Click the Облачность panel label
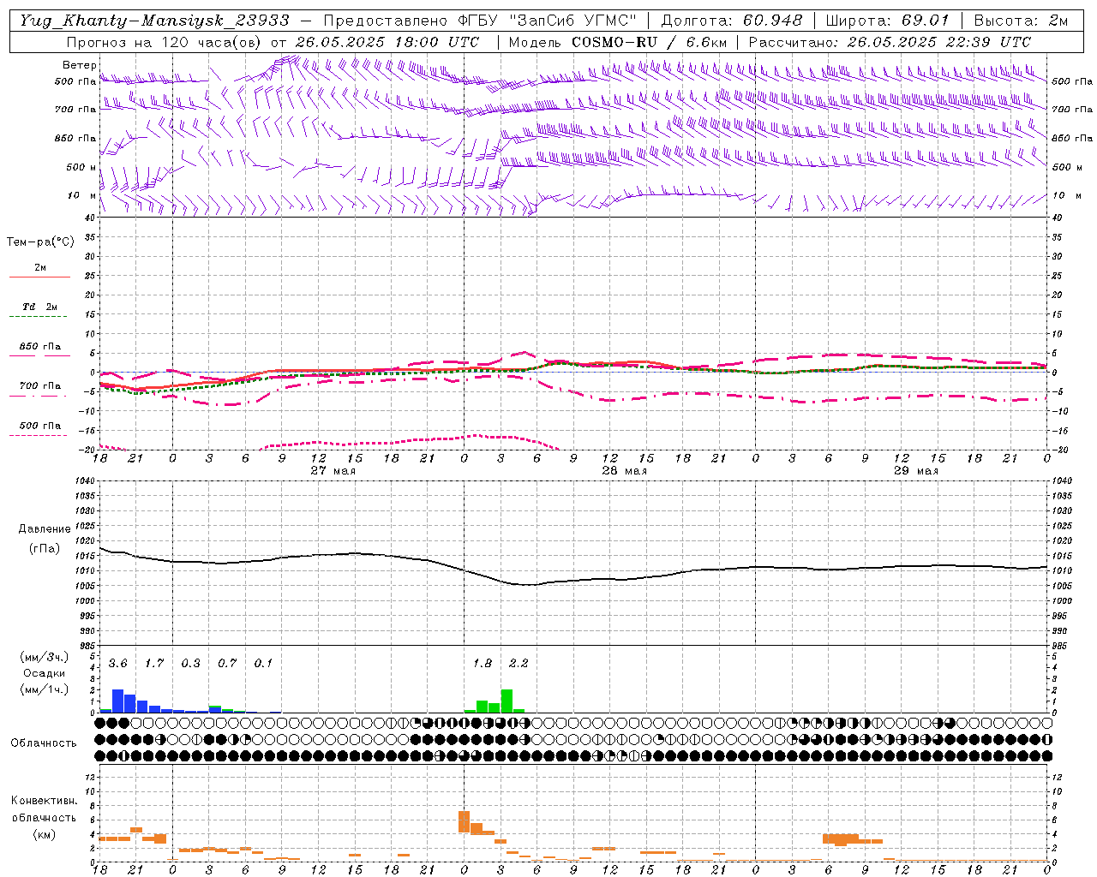Screen dimensions: 1097x877 point(44,743)
